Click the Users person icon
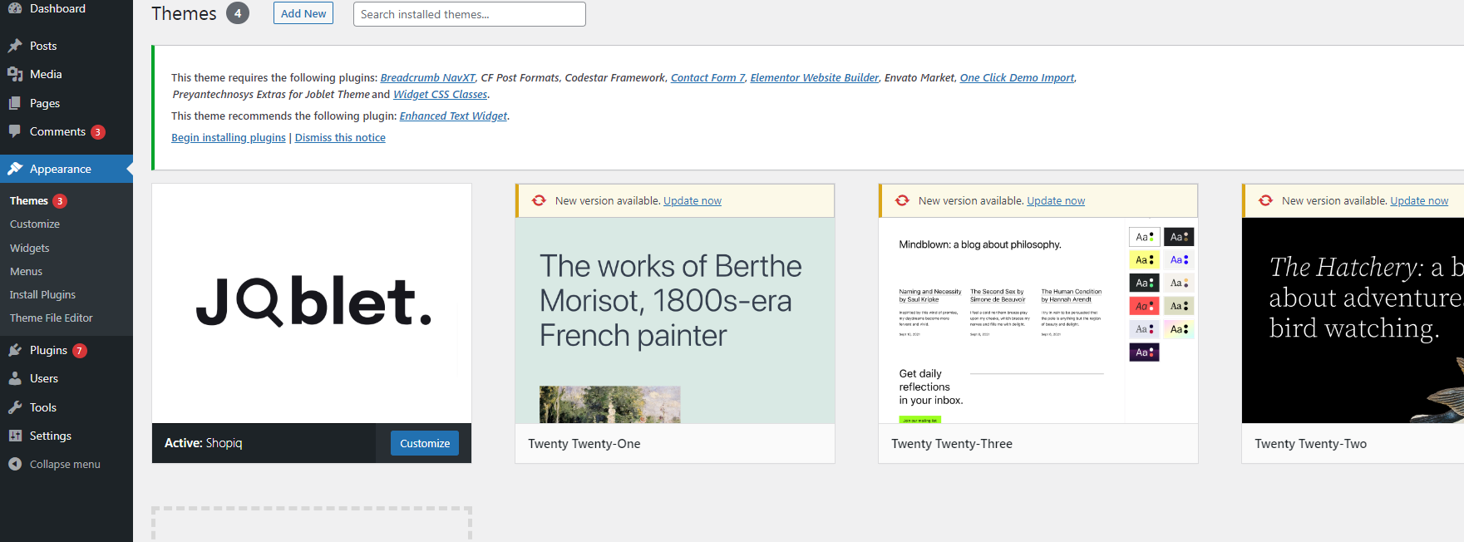This screenshot has height=542, width=1464. (15, 378)
